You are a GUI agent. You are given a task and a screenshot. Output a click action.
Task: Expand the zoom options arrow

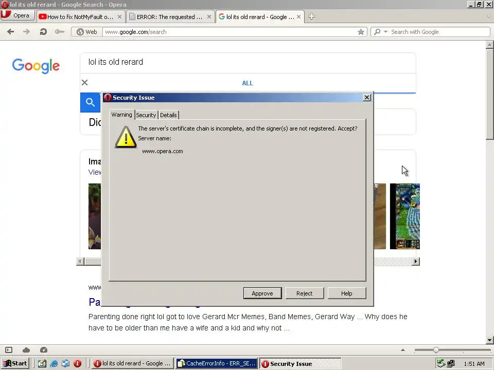coord(402,350)
